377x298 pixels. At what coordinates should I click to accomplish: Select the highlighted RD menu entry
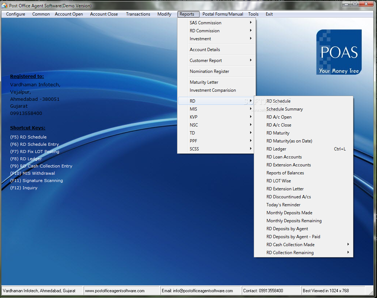(216, 101)
